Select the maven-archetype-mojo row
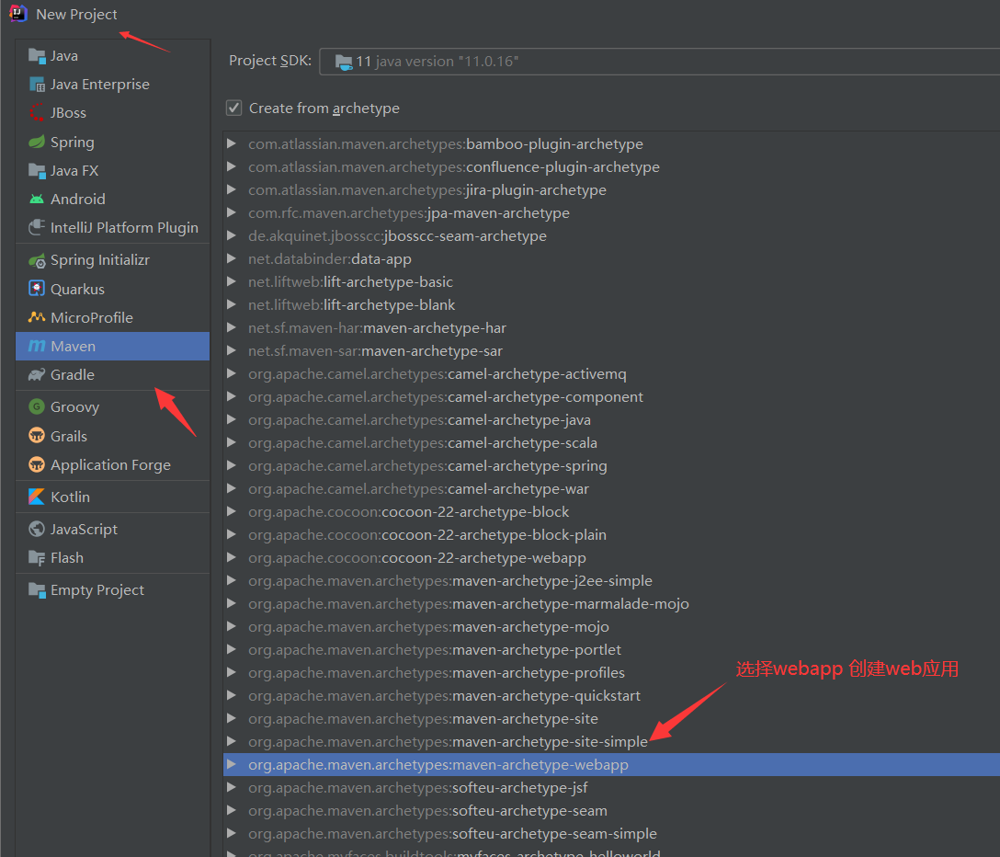The image size is (1000, 857). 611,626
